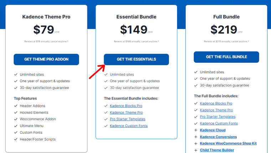Screen dimensions: 271x153
Task: Visit Kadence Theme Pro link in Full Bundle
Action: point(216,110)
